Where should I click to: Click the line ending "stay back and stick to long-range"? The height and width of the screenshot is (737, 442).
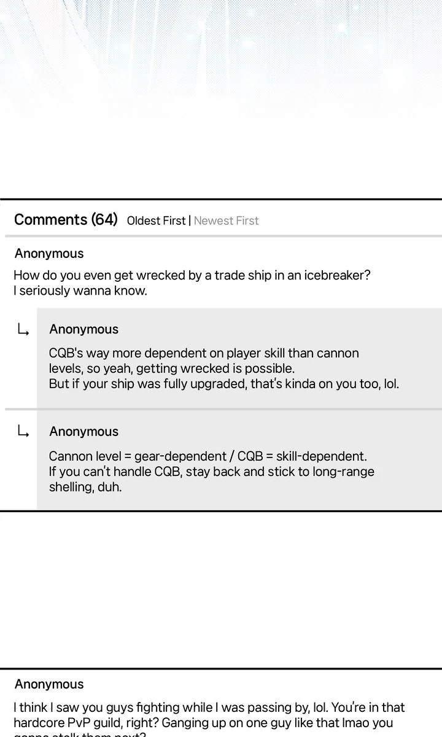(x=211, y=472)
